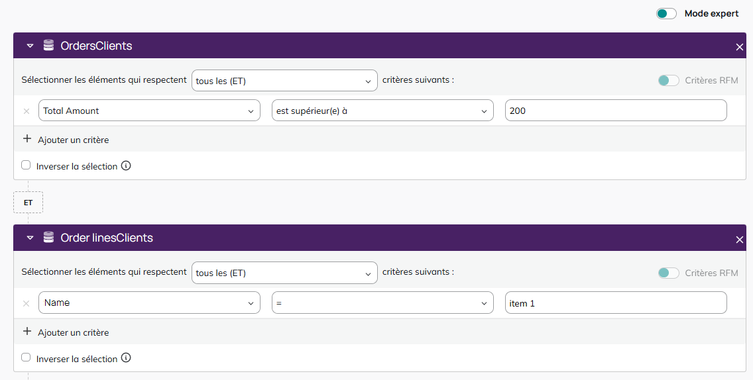Click the info icon in OrdersClients block
The width and height of the screenshot is (753, 380).
click(x=126, y=166)
